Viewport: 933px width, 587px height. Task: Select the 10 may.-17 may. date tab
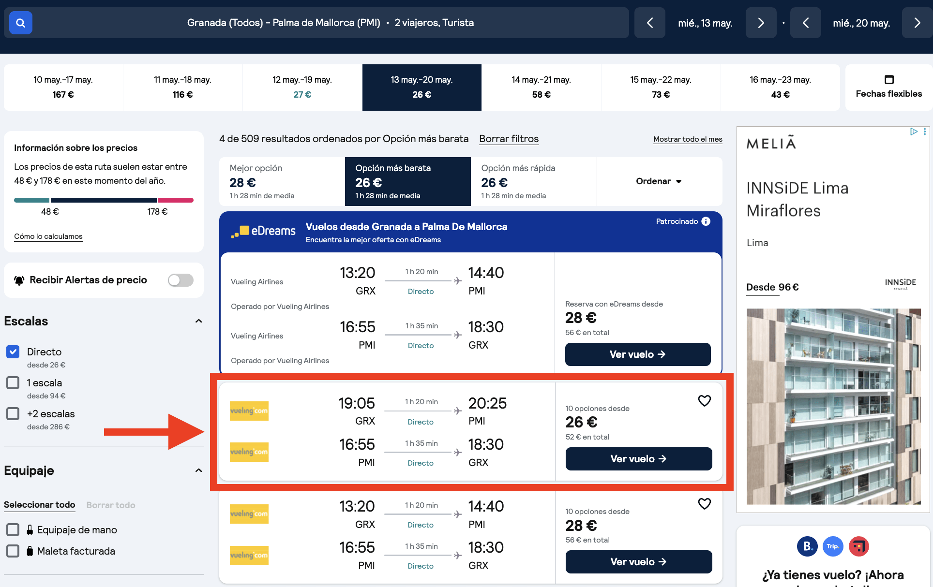63,88
